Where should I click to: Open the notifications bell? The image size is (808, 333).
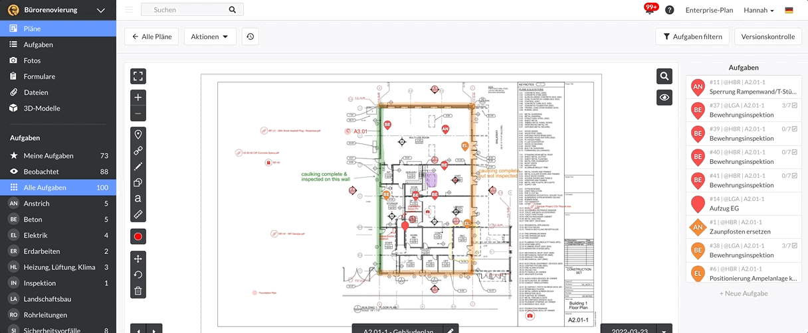coord(650,10)
